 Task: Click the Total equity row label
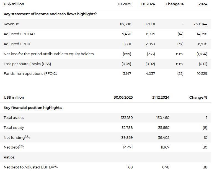pos(14,128)
